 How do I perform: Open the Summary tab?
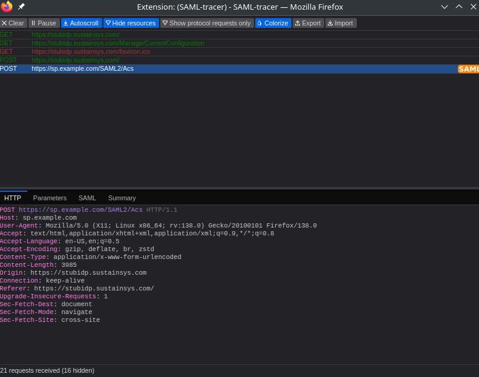[x=122, y=198]
